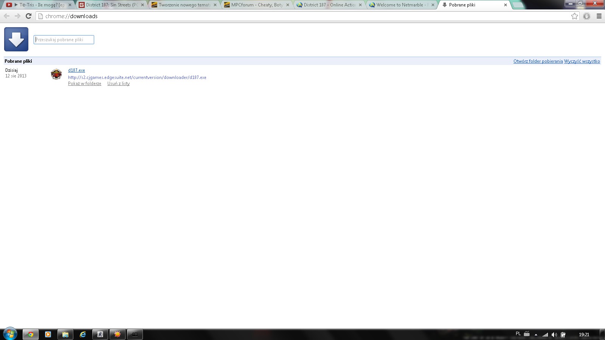Click the browser forward arrow
The width and height of the screenshot is (605, 340).
tap(17, 16)
